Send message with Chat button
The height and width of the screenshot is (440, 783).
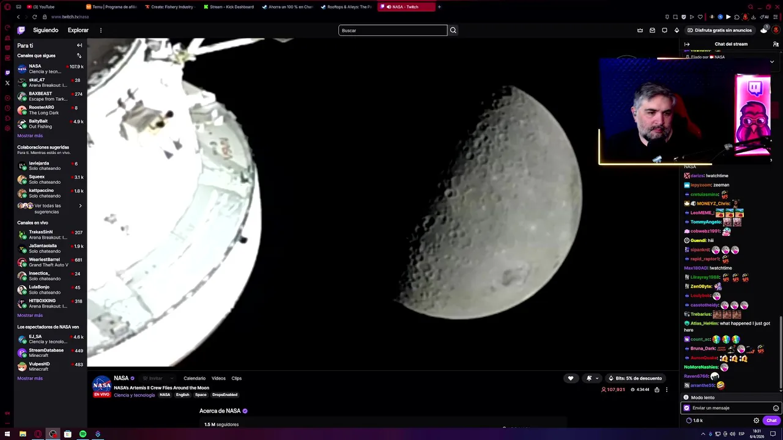[771, 420]
